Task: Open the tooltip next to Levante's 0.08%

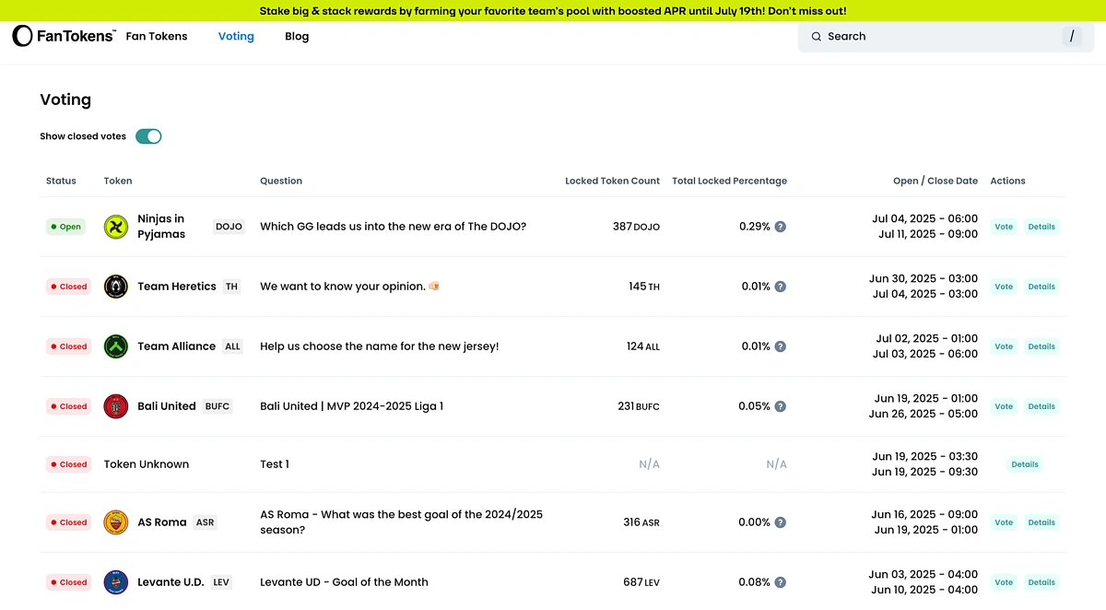Action: tap(780, 581)
